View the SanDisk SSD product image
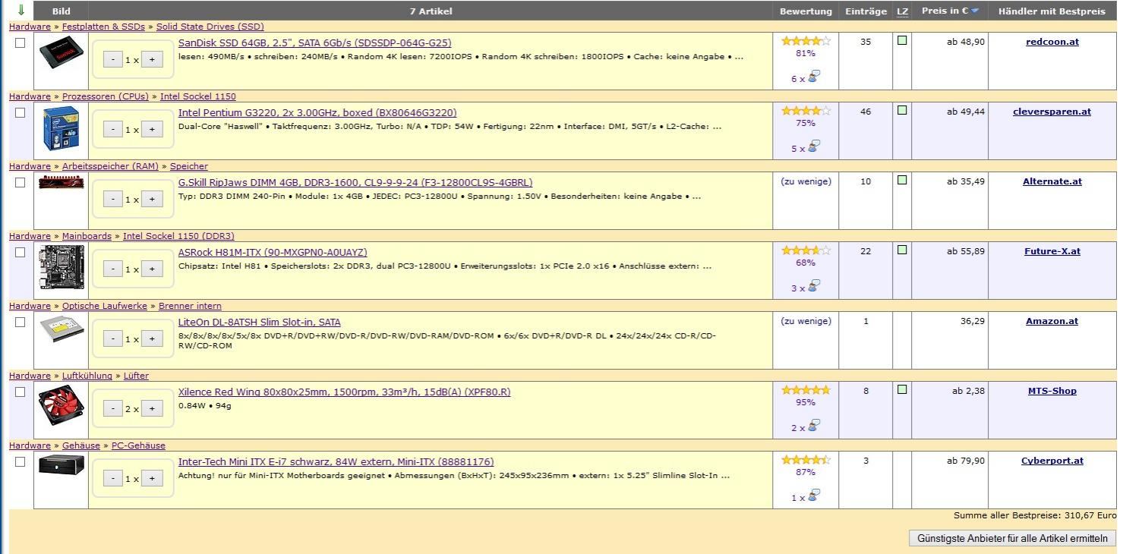This screenshot has height=554, width=1123. pyautogui.click(x=61, y=54)
